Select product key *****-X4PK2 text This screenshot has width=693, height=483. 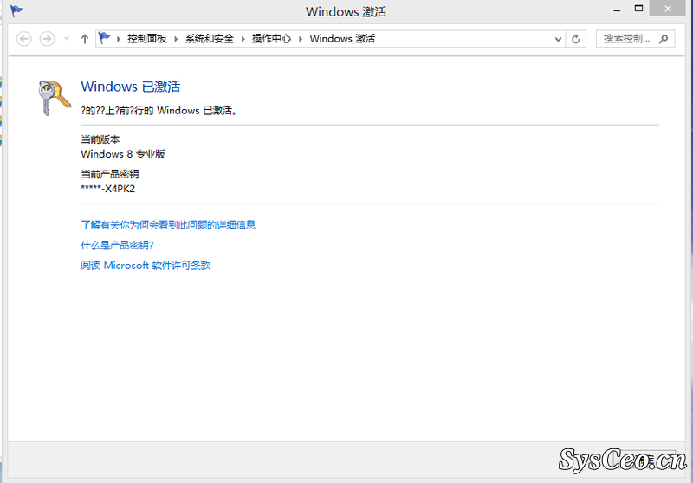click(107, 189)
